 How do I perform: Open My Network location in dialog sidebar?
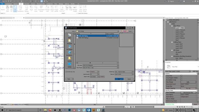coord(69,53)
